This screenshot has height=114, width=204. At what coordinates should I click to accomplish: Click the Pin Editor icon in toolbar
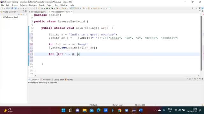(x=110, y=8)
